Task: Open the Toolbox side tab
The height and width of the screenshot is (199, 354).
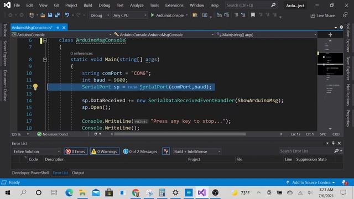Action: 5,30
